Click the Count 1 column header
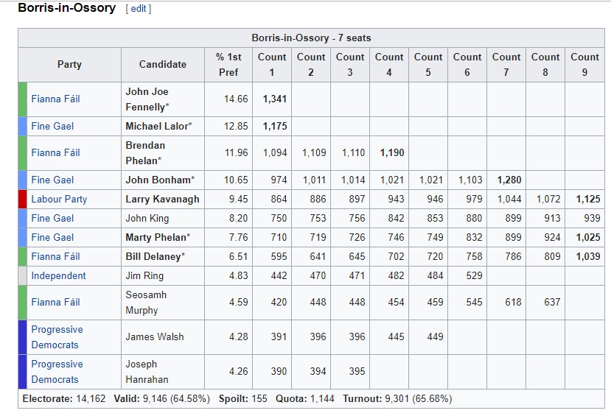The image size is (611, 416). pyautogui.click(x=272, y=65)
